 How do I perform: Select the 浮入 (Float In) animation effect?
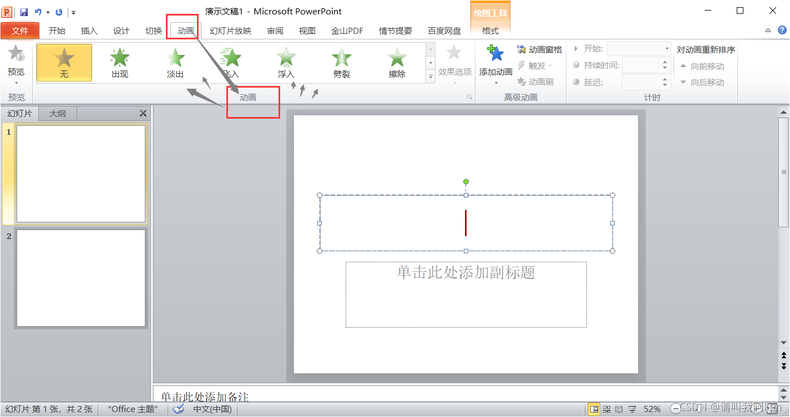[x=286, y=63]
